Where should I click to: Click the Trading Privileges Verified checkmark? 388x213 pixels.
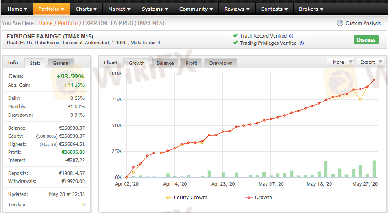[x=235, y=43]
